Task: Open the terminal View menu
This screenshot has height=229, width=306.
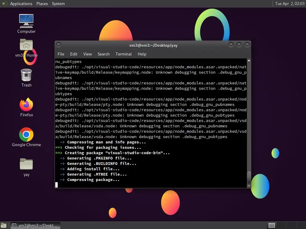Action: tap(88, 54)
